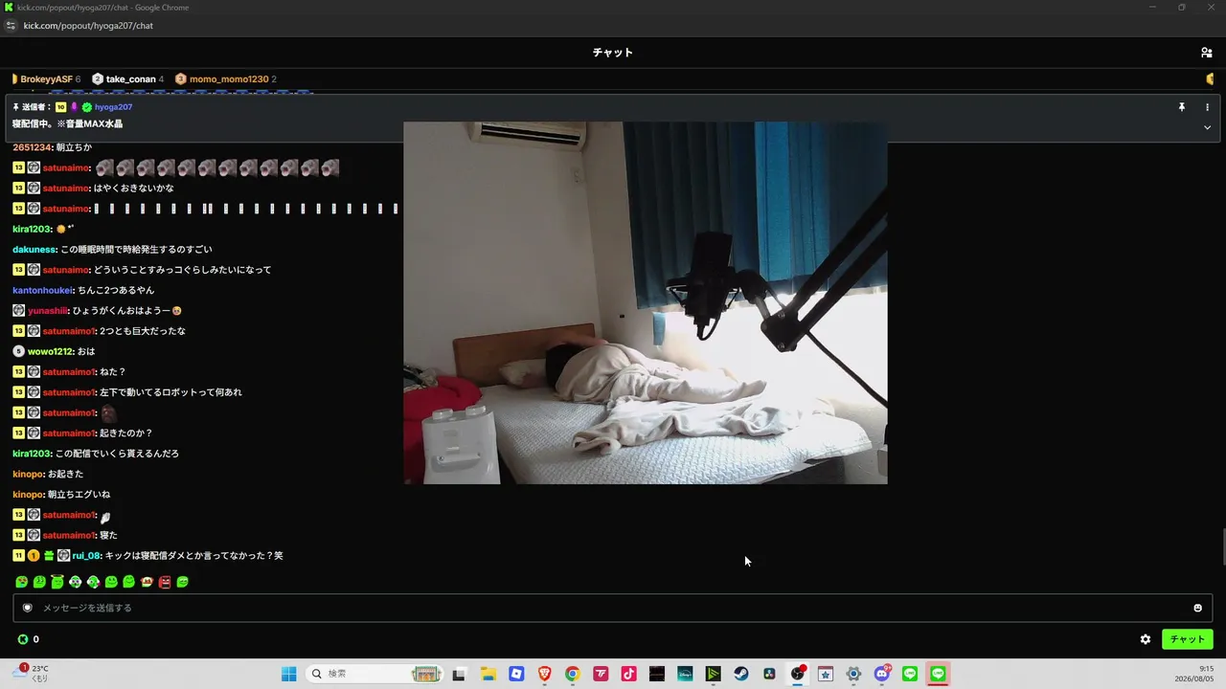
Task: Open hyoga207 profile in pinned message
Action: click(113, 107)
